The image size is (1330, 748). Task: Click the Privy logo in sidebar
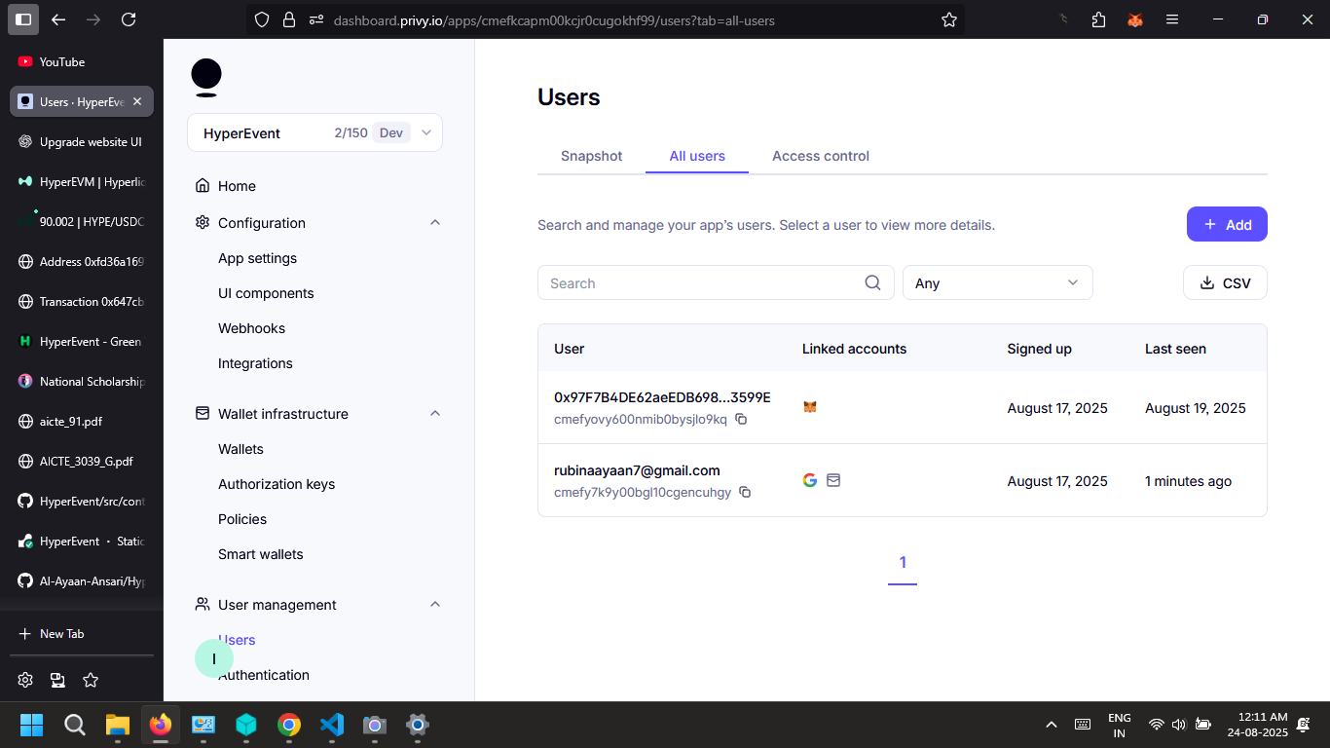click(x=206, y=77)
